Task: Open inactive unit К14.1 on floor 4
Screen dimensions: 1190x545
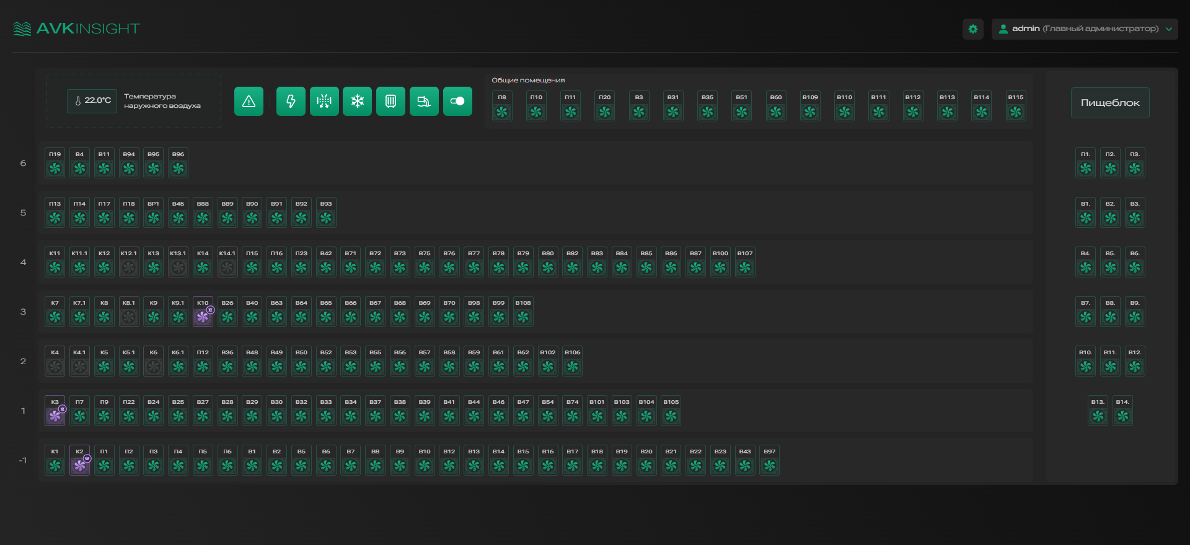Action: [227, 262]
